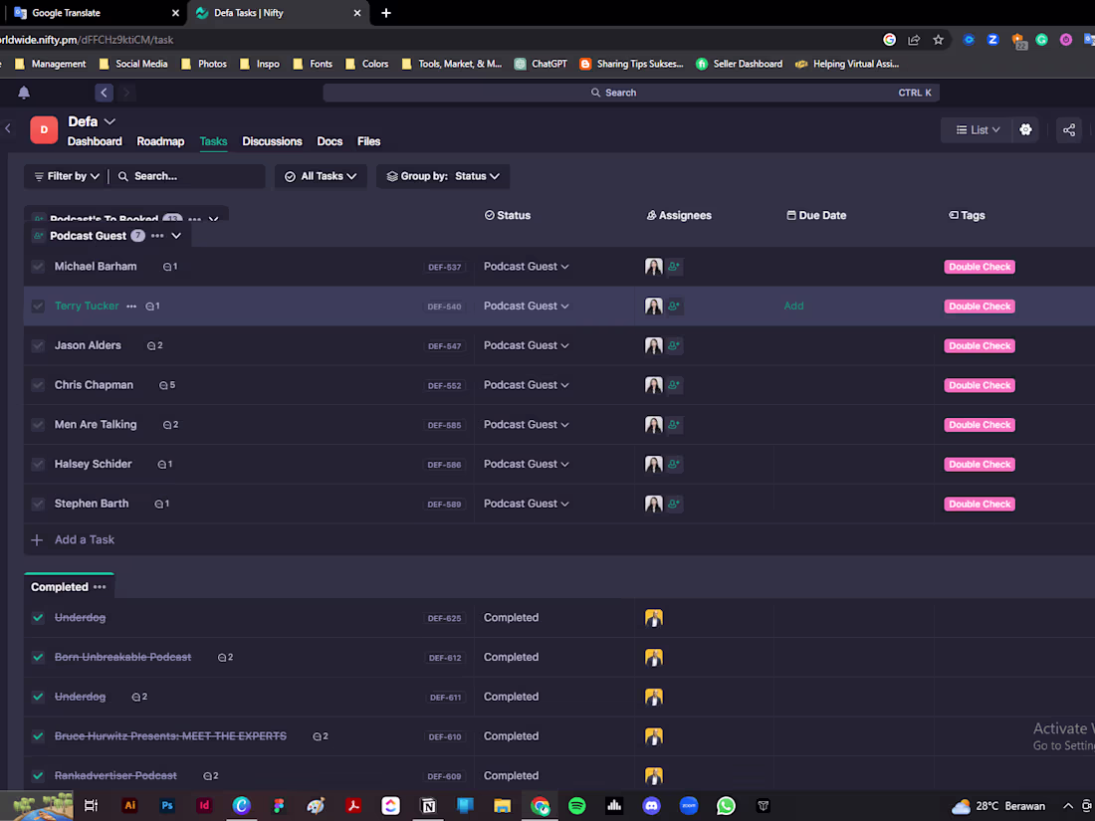Image resolution: width=1095 pixels, height=821 pixels.
Task: Expand the Defa project name dropdown
Action: [109, 121]
